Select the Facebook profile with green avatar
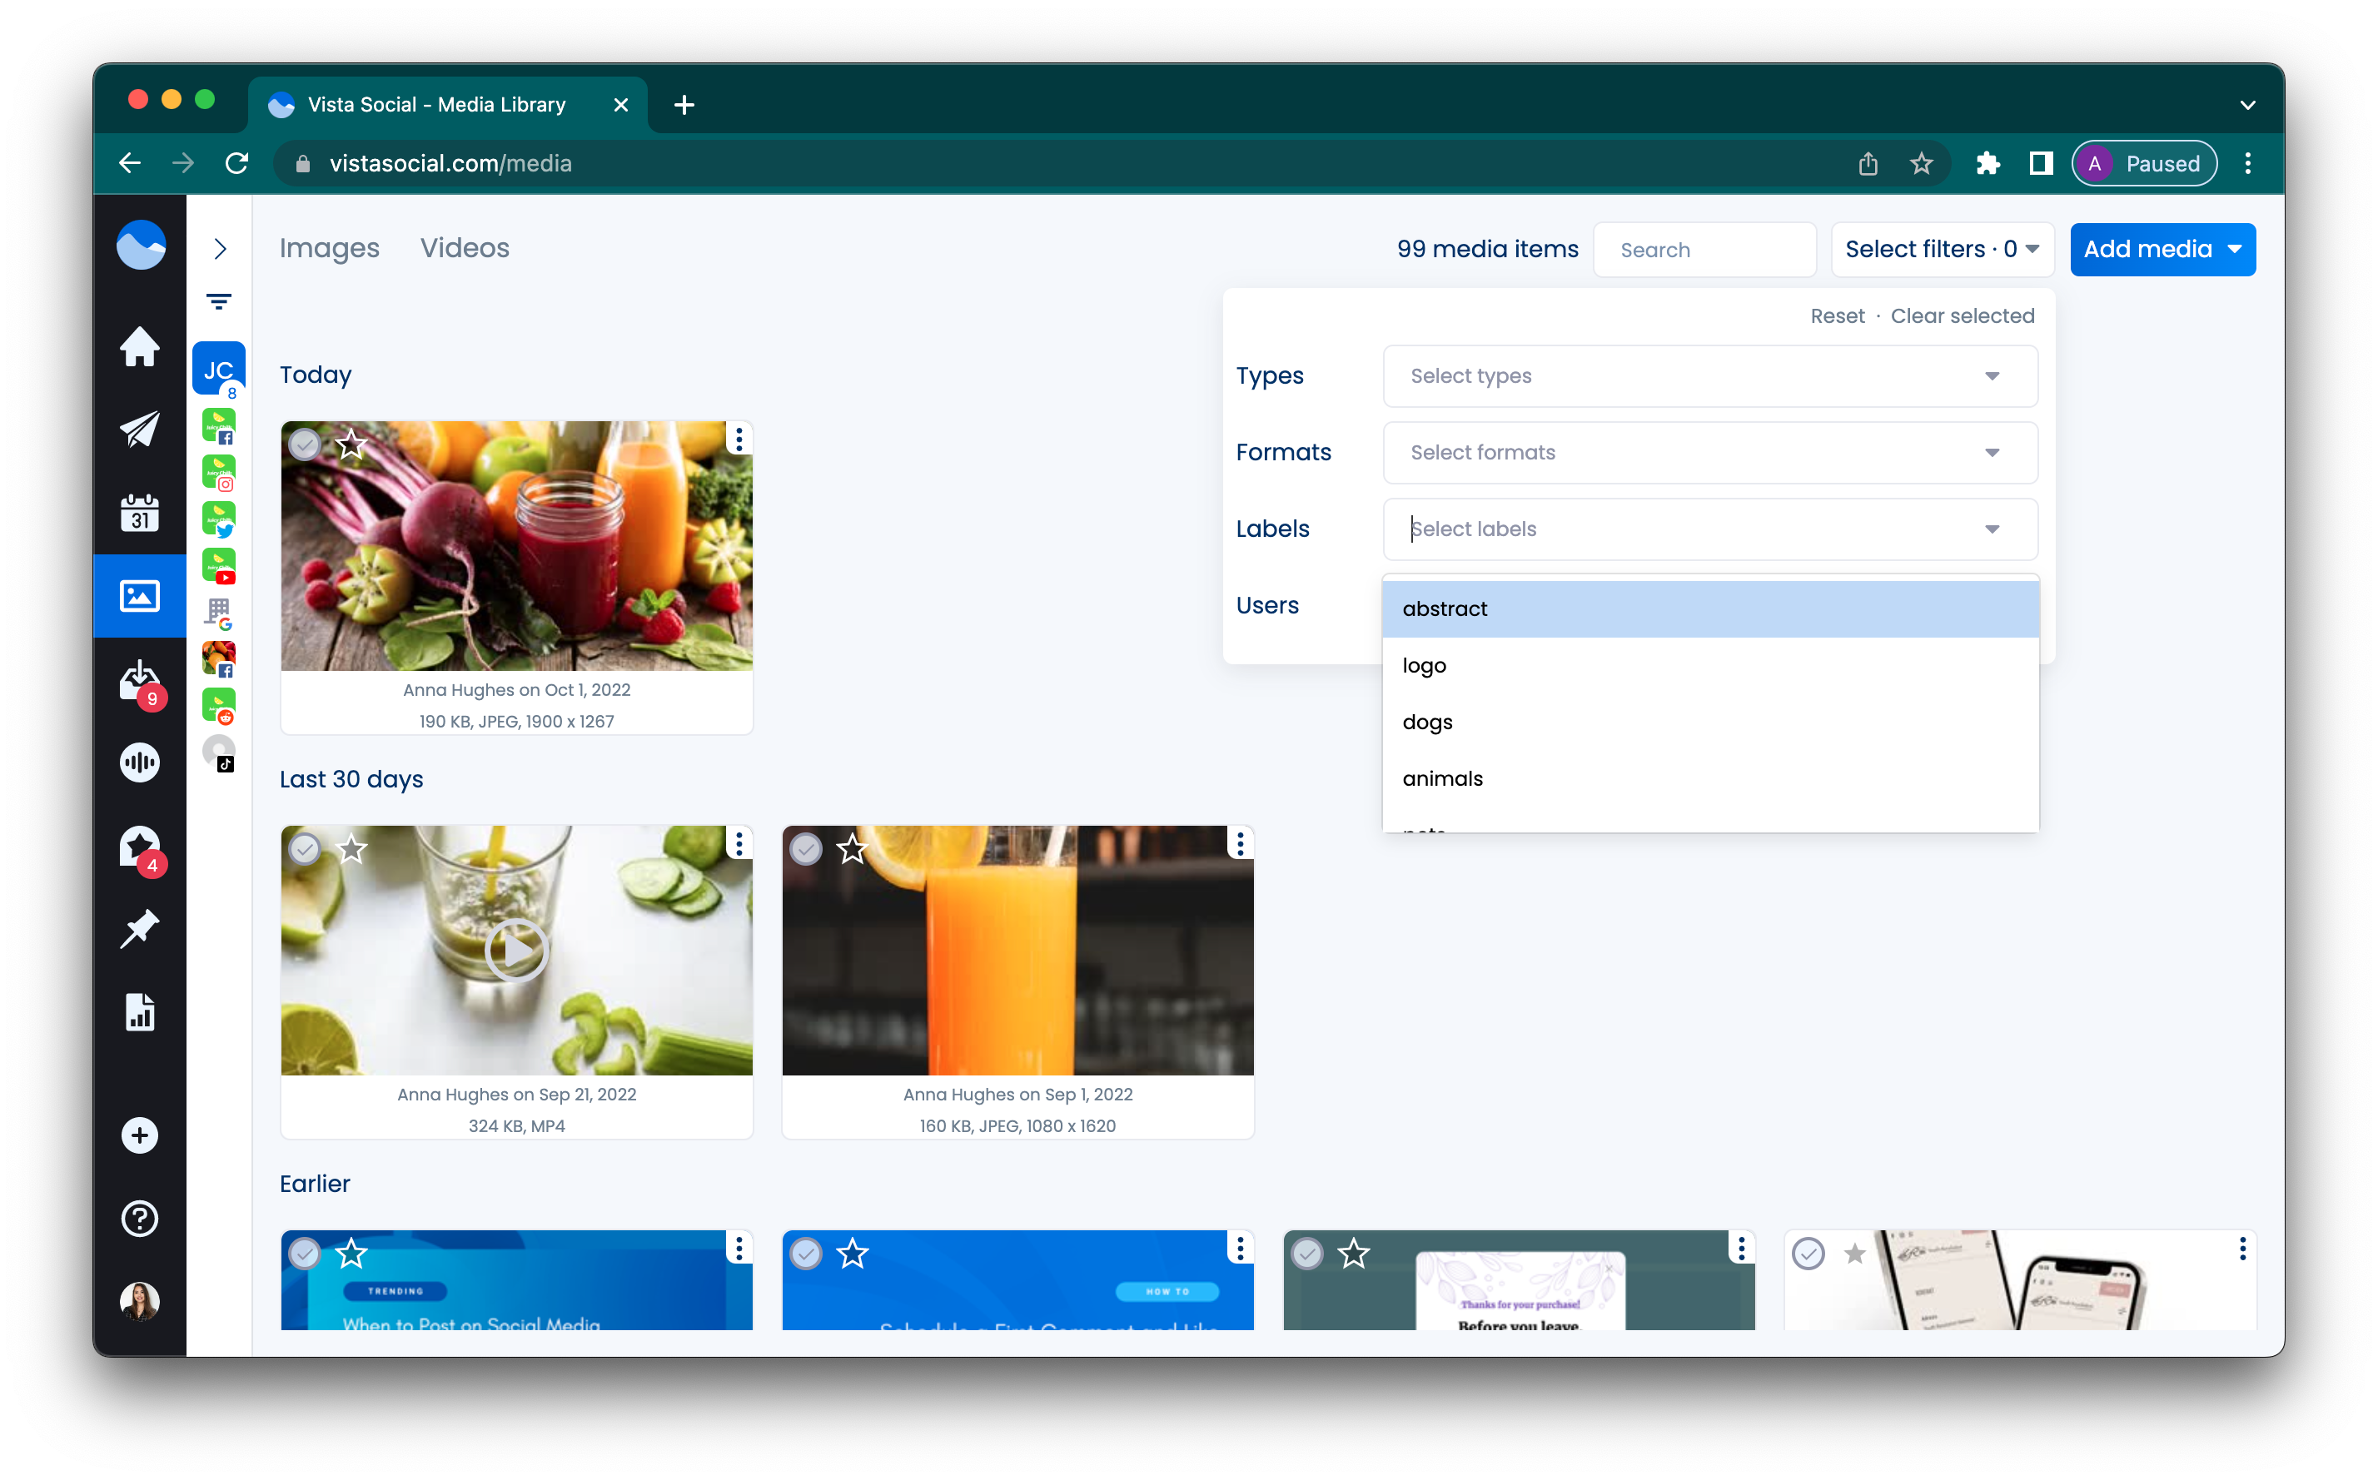 point(219,427)
